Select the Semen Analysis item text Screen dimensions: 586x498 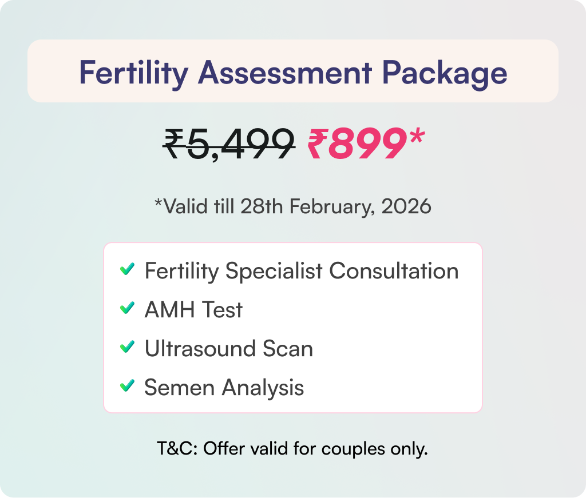pos(224,387)
